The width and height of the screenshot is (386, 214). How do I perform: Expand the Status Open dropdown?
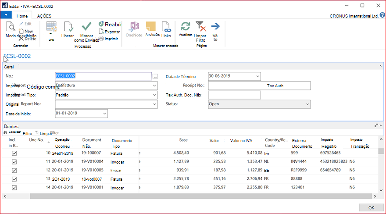point(307,104)
